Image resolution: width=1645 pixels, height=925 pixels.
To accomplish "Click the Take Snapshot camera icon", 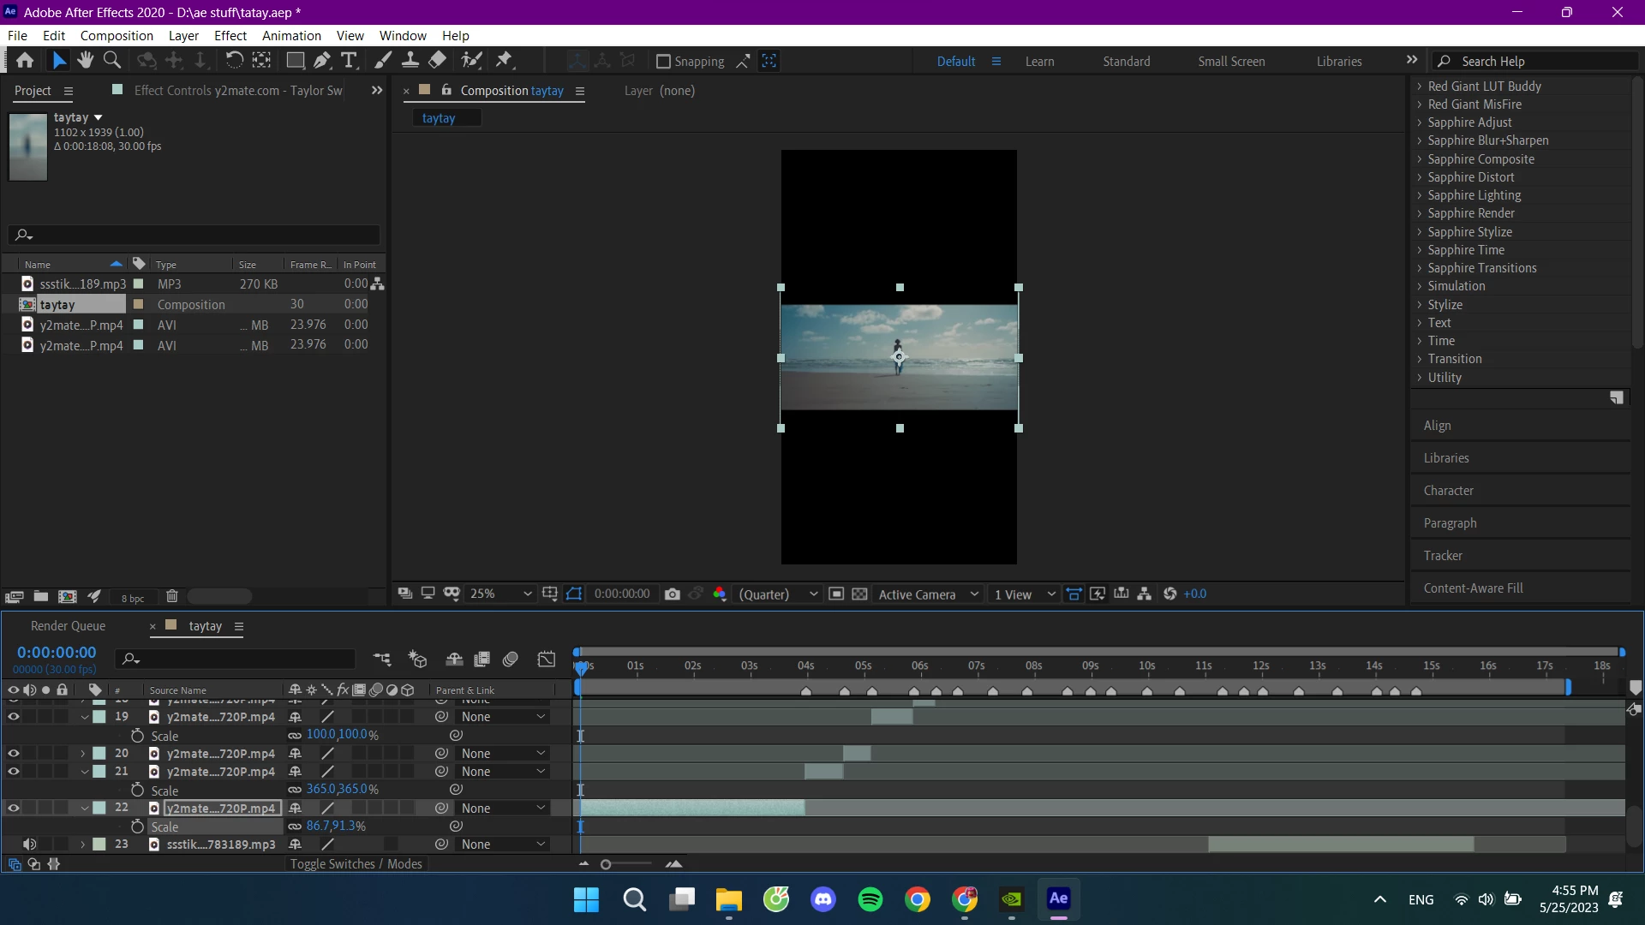I will (x=673, y=594).
